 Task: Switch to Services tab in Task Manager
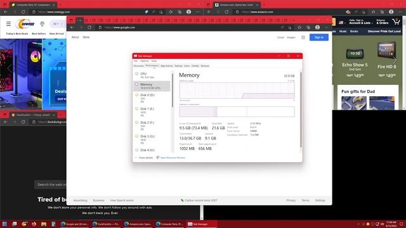coord(205,66)
